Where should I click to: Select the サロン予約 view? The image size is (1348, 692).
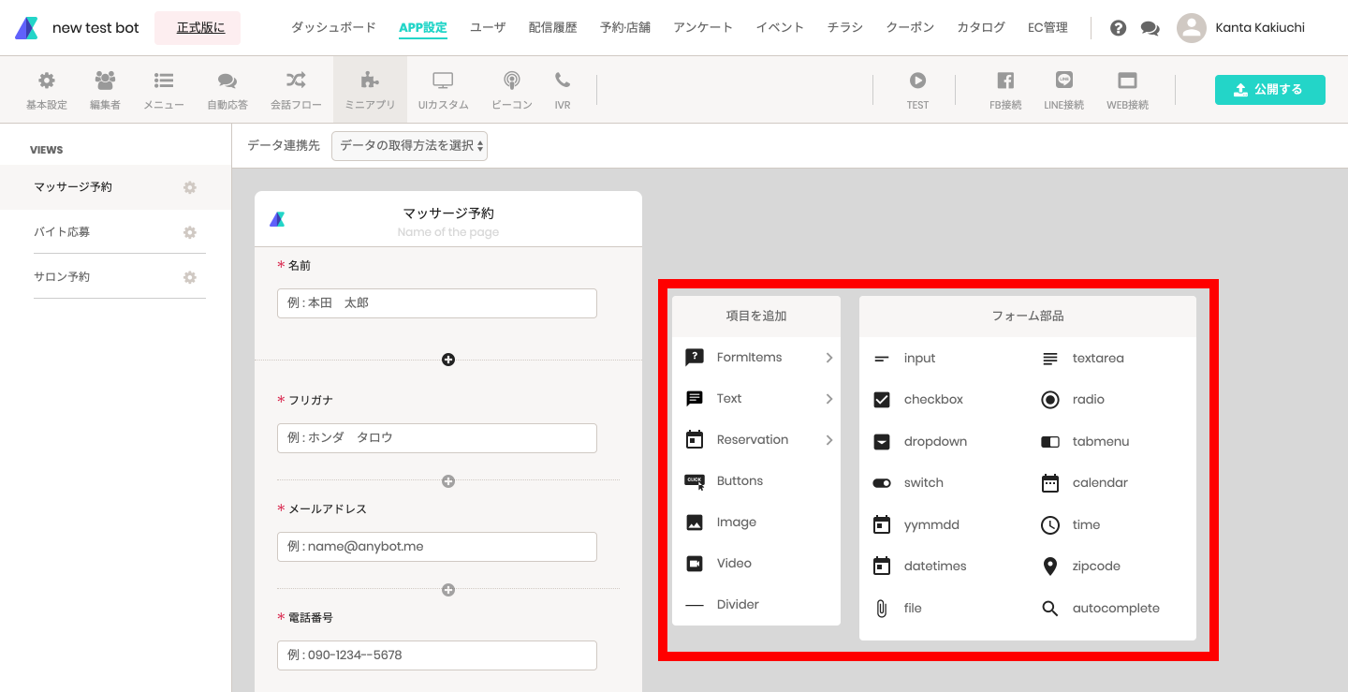62,277
